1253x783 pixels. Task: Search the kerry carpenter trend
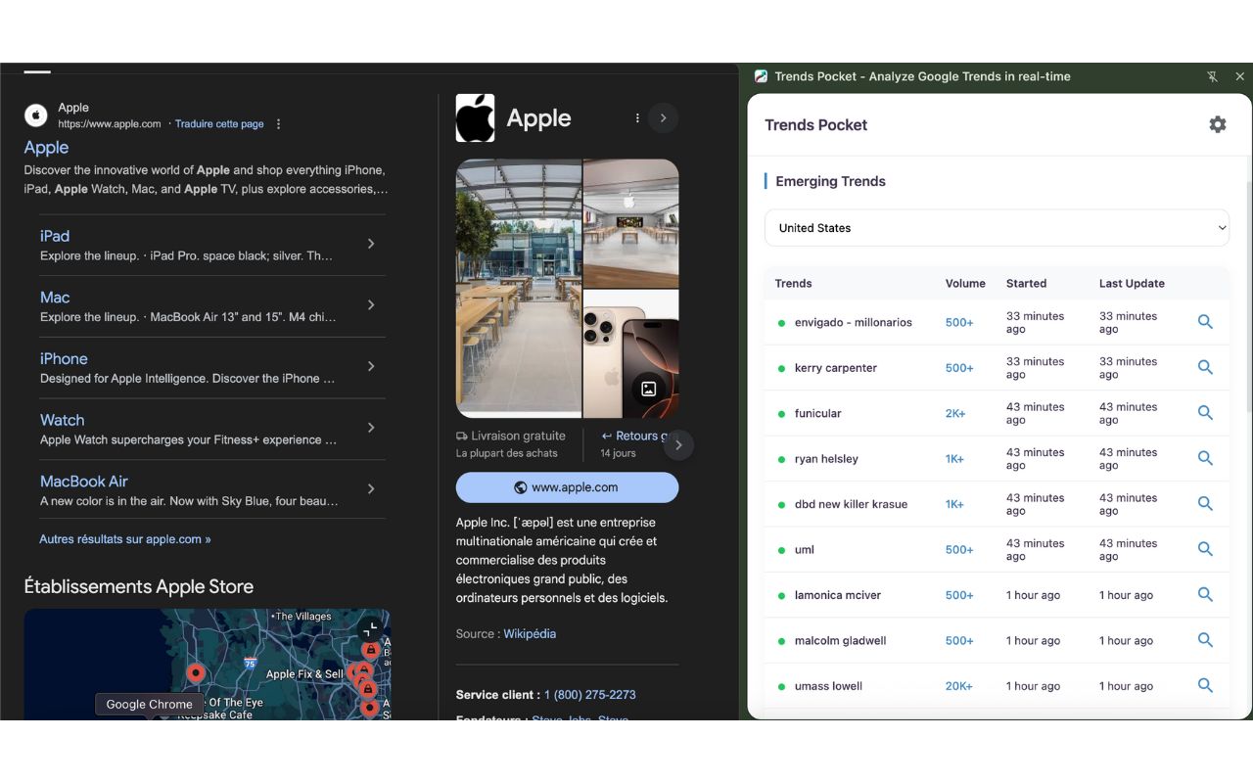click(1205, 368)
